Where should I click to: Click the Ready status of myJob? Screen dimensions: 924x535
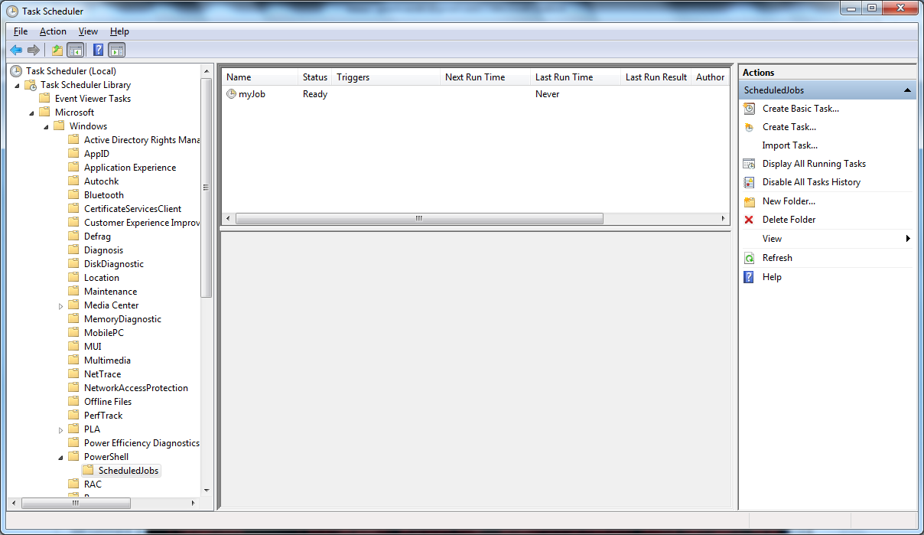[315, 94]
